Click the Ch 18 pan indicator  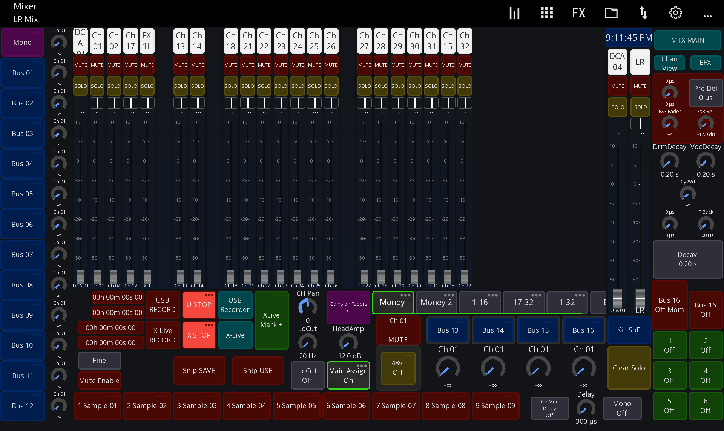[231, 102]
